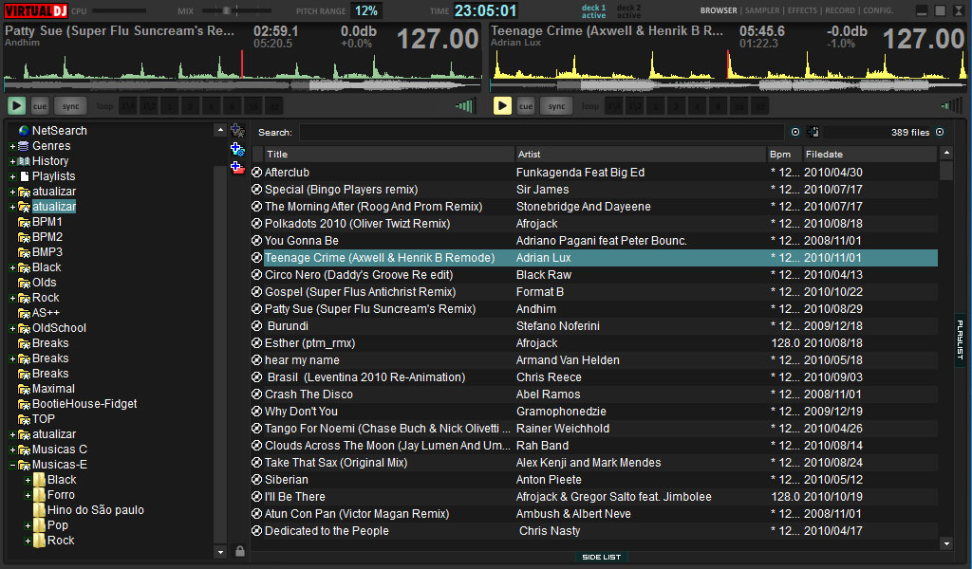The image size is (972, 569).
Task: Expand the Genres tree node
Action: click(12, 146)
